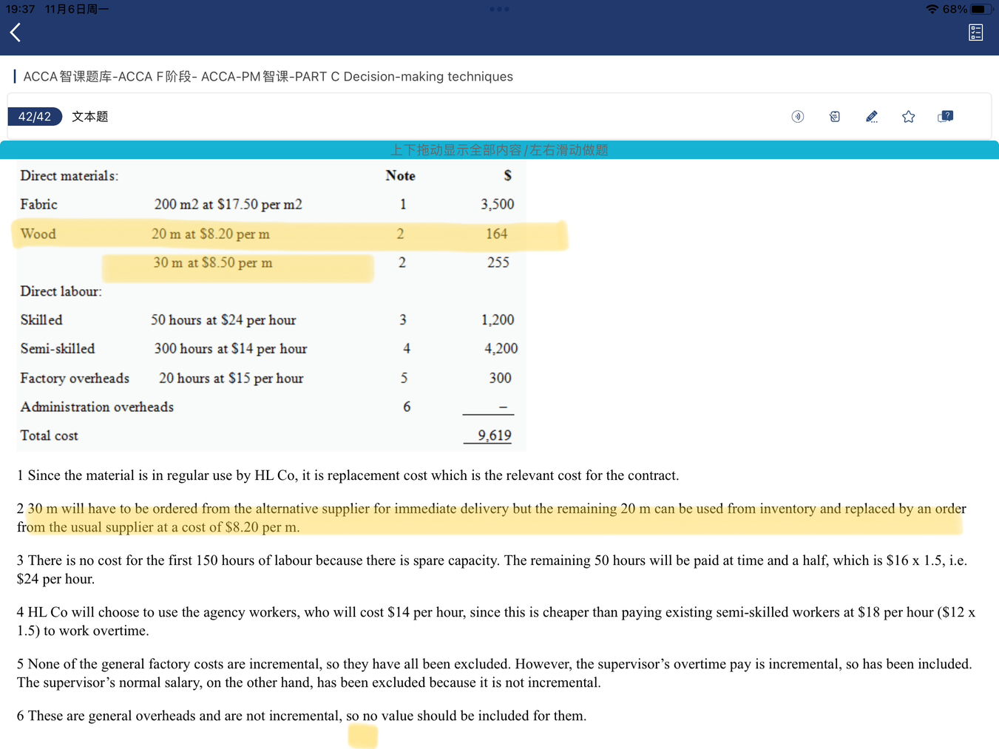Bookmark this question with the star icon
The height and width of the screenshot is (749, 999).
[908, 117]
